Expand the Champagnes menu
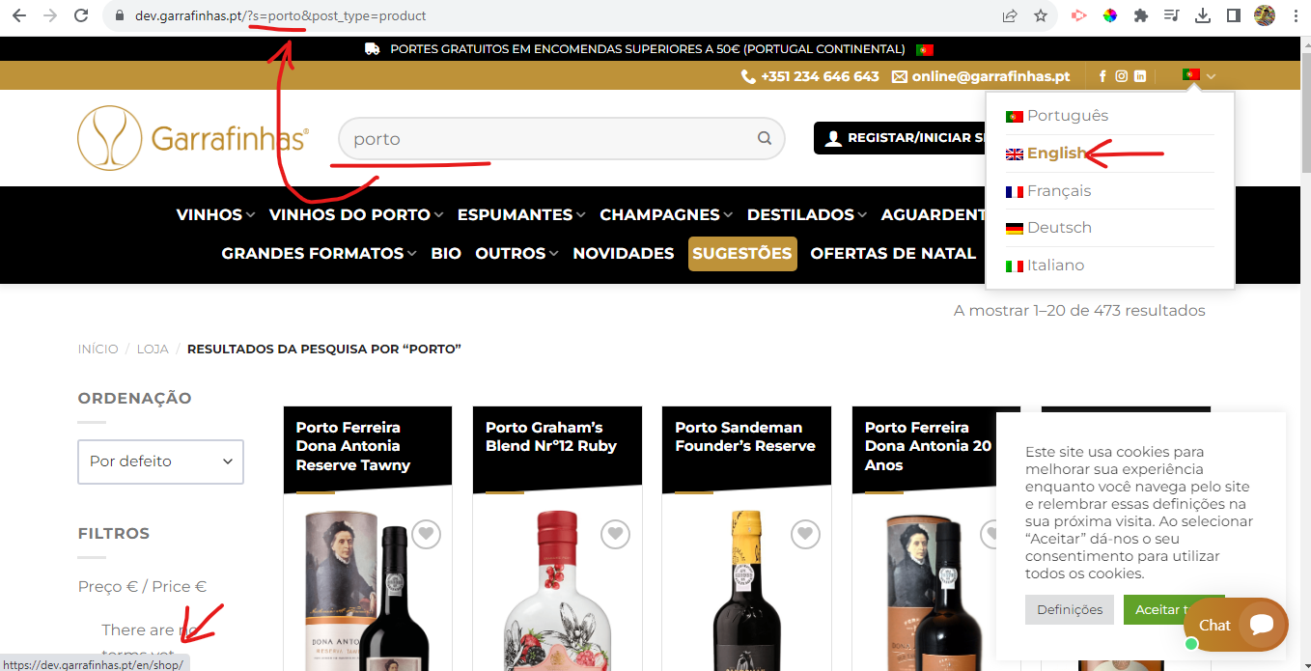The height and width of the screenshot is (671, 1311). point(666,214)
